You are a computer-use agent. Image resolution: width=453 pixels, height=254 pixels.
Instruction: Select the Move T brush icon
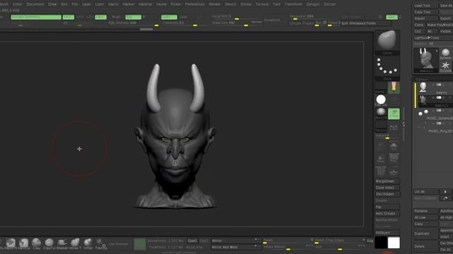(x=75, y=243)
